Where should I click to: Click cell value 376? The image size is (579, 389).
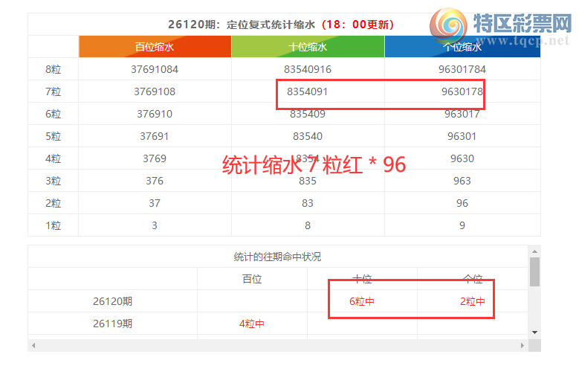pos(155,181)
